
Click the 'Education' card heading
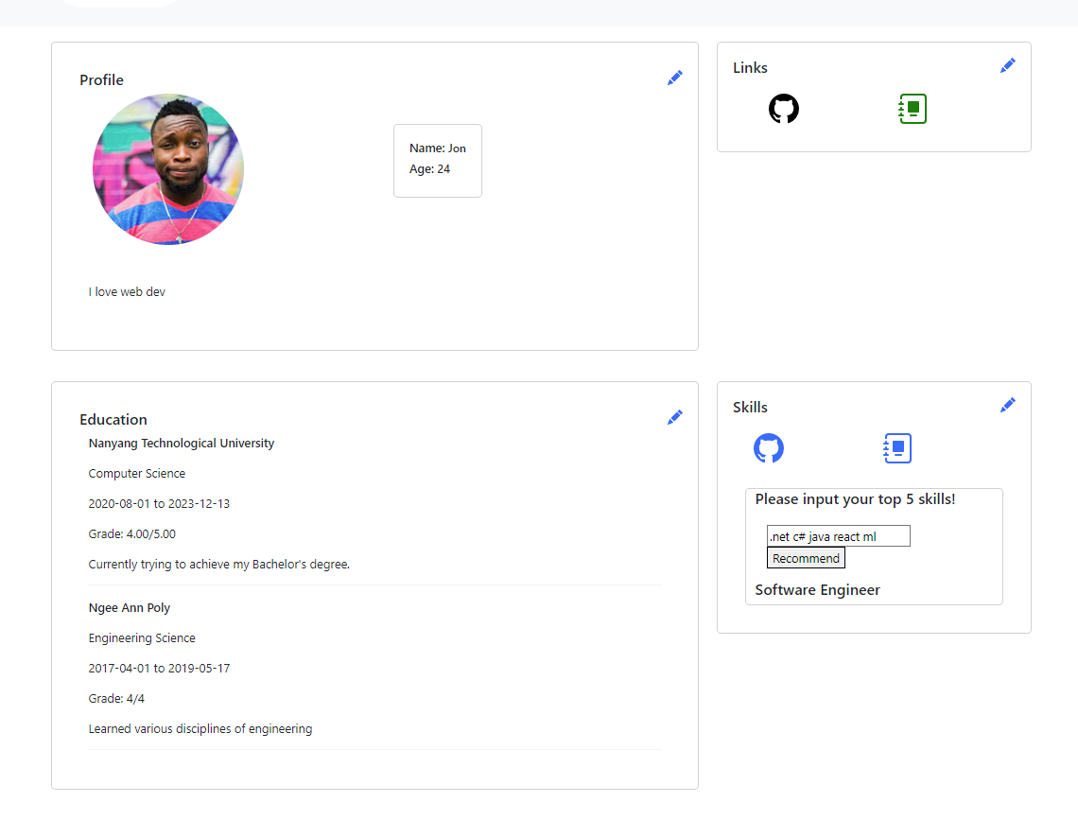[x=113, y=419]
